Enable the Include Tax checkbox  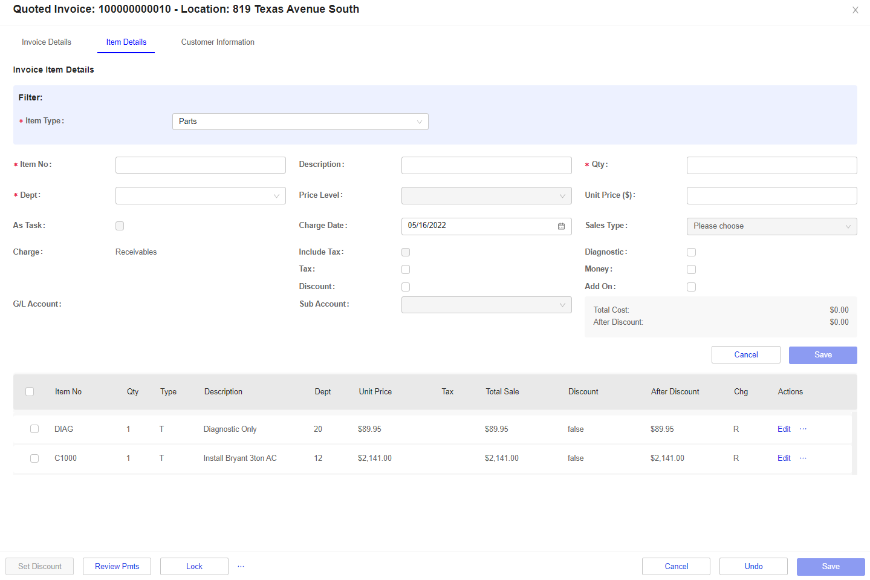tap(406, 252)
